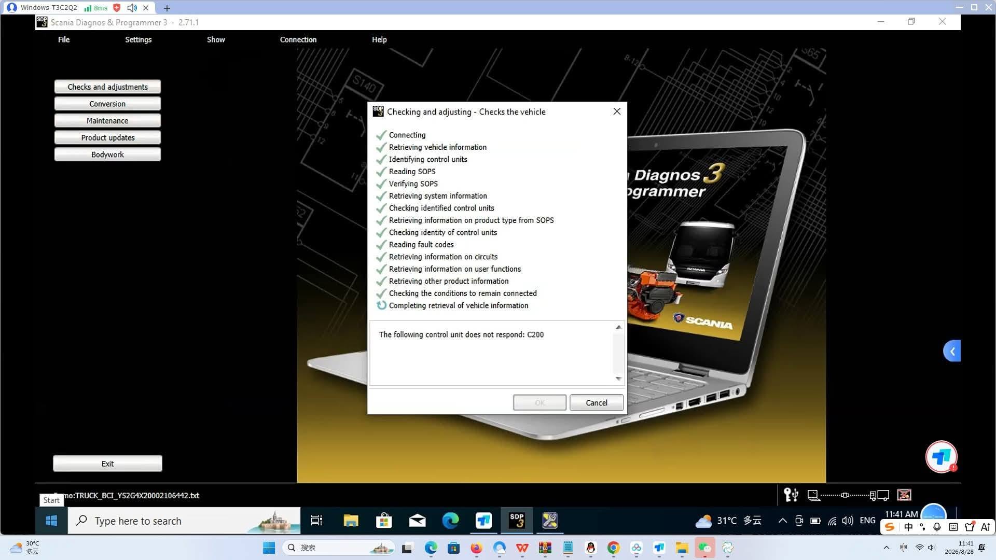The width and height of the screenshot is (996, 560).
Task: Click the remote battery icon
Action: click(815, 521)
